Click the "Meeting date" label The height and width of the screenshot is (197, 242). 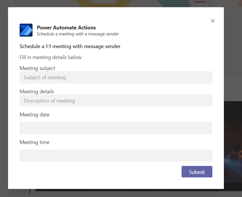point(35,115)
